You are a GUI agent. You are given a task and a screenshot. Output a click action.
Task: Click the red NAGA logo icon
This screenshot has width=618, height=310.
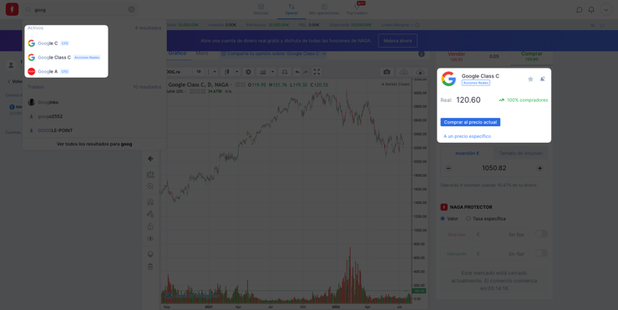[x=12, y=9]
